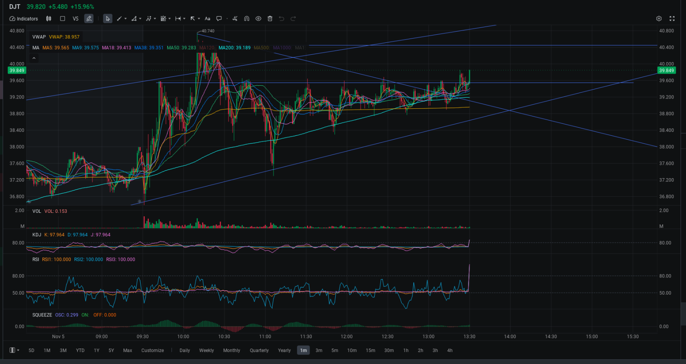
Task: Switch to Daily interval
Action: coord(185,350)
